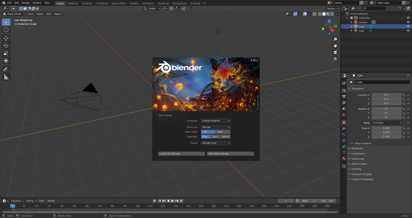The width and height of the screenshot is (412, 218).
Task: Set Spacebar action to Tools
Action: coord(215,136)
